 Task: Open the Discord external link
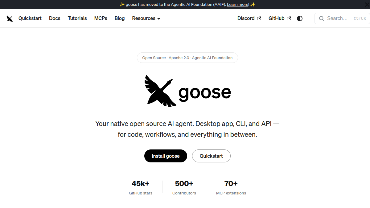click(x=249, y=18)
